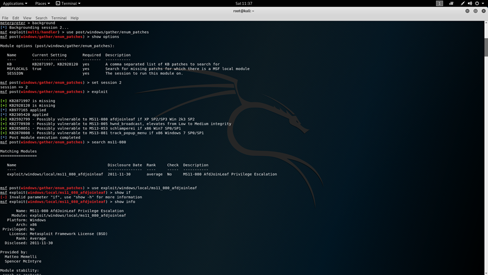Click 'set session 2' command text
The width and height of the screenshot is (488, 275).
coord(106,83)
